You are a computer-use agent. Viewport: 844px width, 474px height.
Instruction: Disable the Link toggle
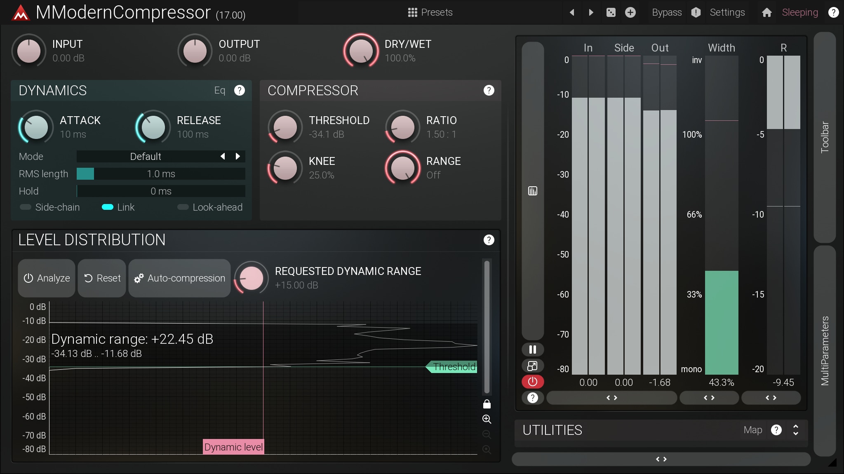click(108, 207)
